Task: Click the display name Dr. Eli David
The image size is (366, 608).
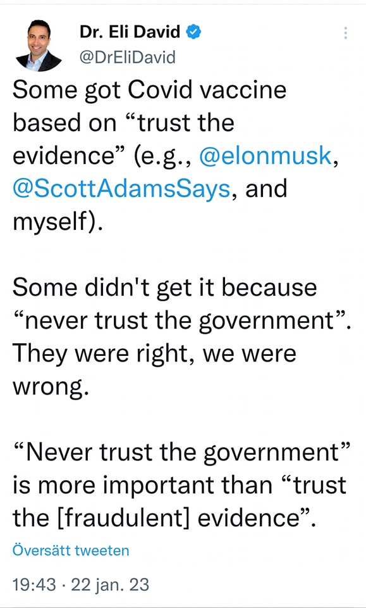Action: tap(130, 32)
